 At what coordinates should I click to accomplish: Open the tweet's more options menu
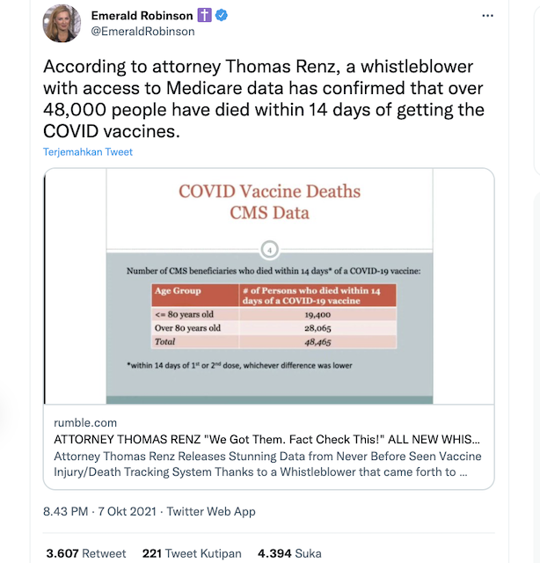click(487, 16)
